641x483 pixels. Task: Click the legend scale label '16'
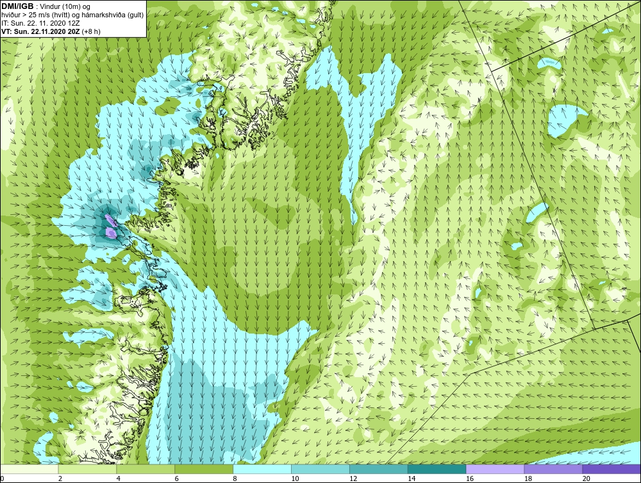point(470,479)
